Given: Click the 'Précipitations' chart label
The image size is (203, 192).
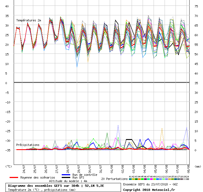Looking at the screenshot, I should (x=28, y=145).
